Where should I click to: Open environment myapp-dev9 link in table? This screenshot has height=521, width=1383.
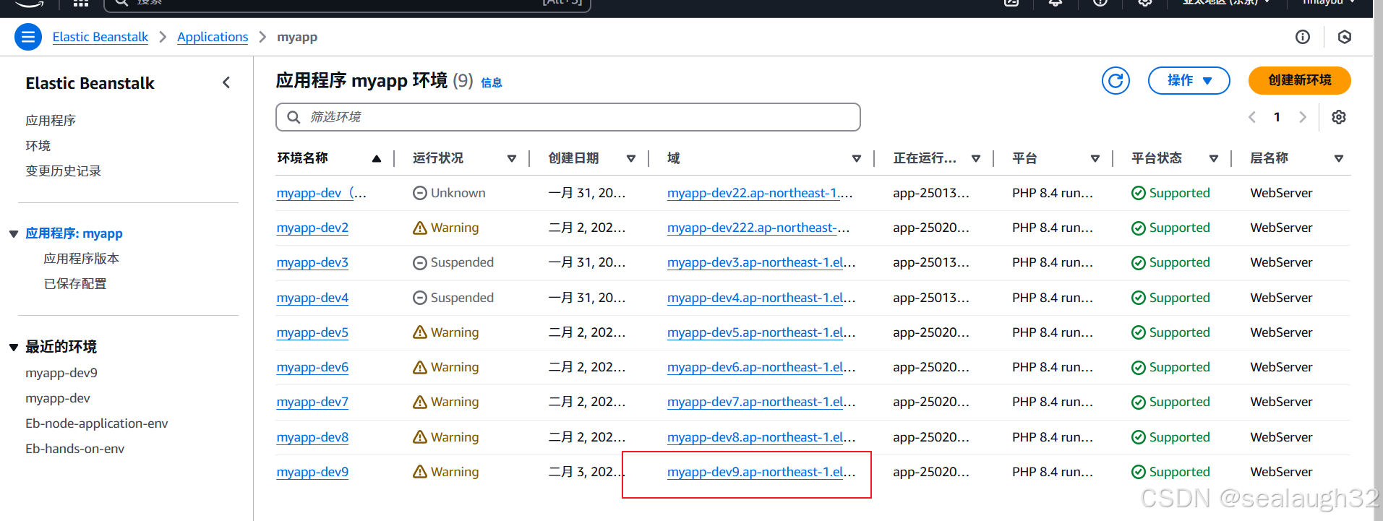pos(312,472)
